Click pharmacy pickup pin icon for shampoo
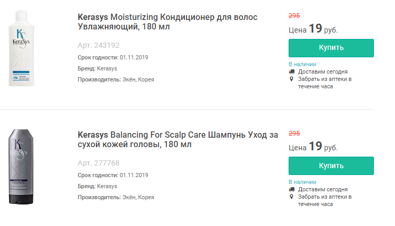This screenshot has width=395, height=226. coord(292,197)
